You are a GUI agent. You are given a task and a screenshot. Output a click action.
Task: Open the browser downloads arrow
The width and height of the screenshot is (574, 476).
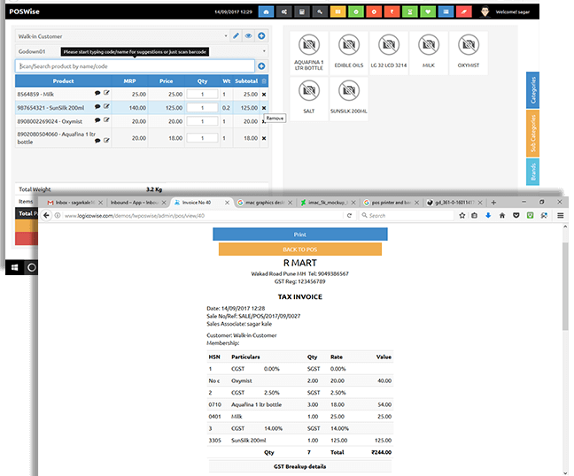[488, 216]
